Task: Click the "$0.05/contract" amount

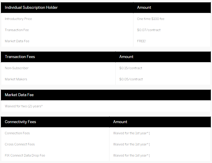Action: (x=131, y=79)
